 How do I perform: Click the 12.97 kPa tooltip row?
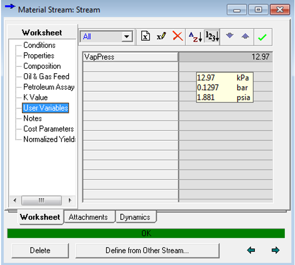tap(225, 78)
